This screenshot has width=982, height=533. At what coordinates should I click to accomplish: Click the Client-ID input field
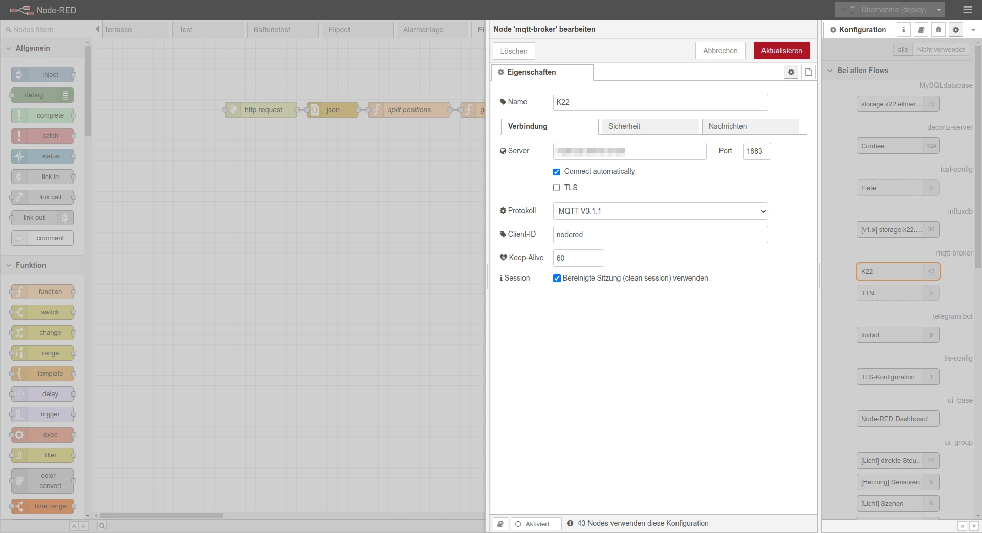pos(660,235)
